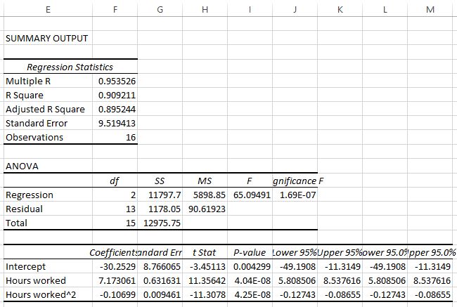Select the df column heading
The width and height of the screenshot is (457, 307).
point(115,181)
